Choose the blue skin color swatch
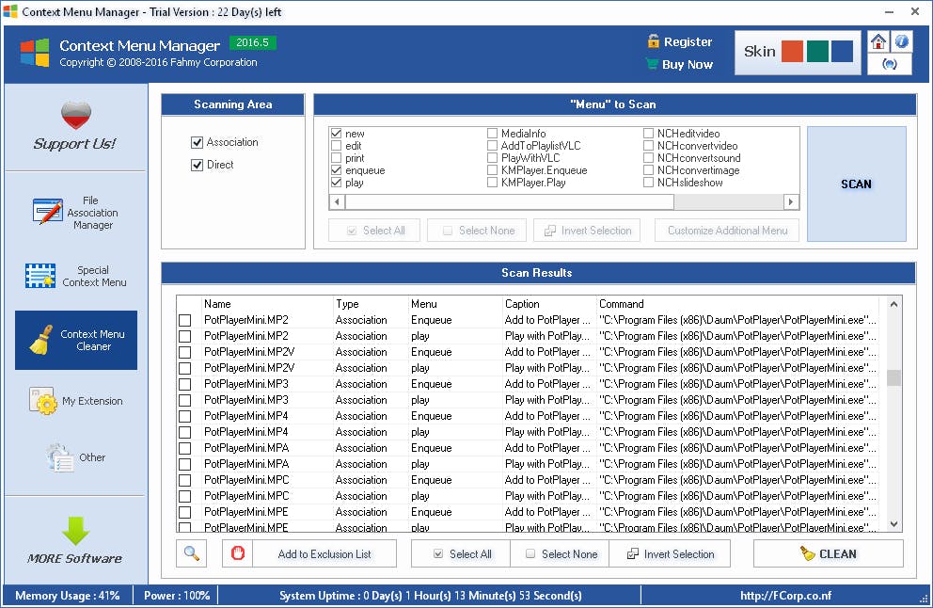 (x=842, y=52)
